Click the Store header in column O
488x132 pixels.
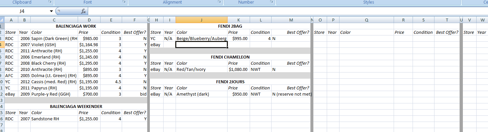320,32
